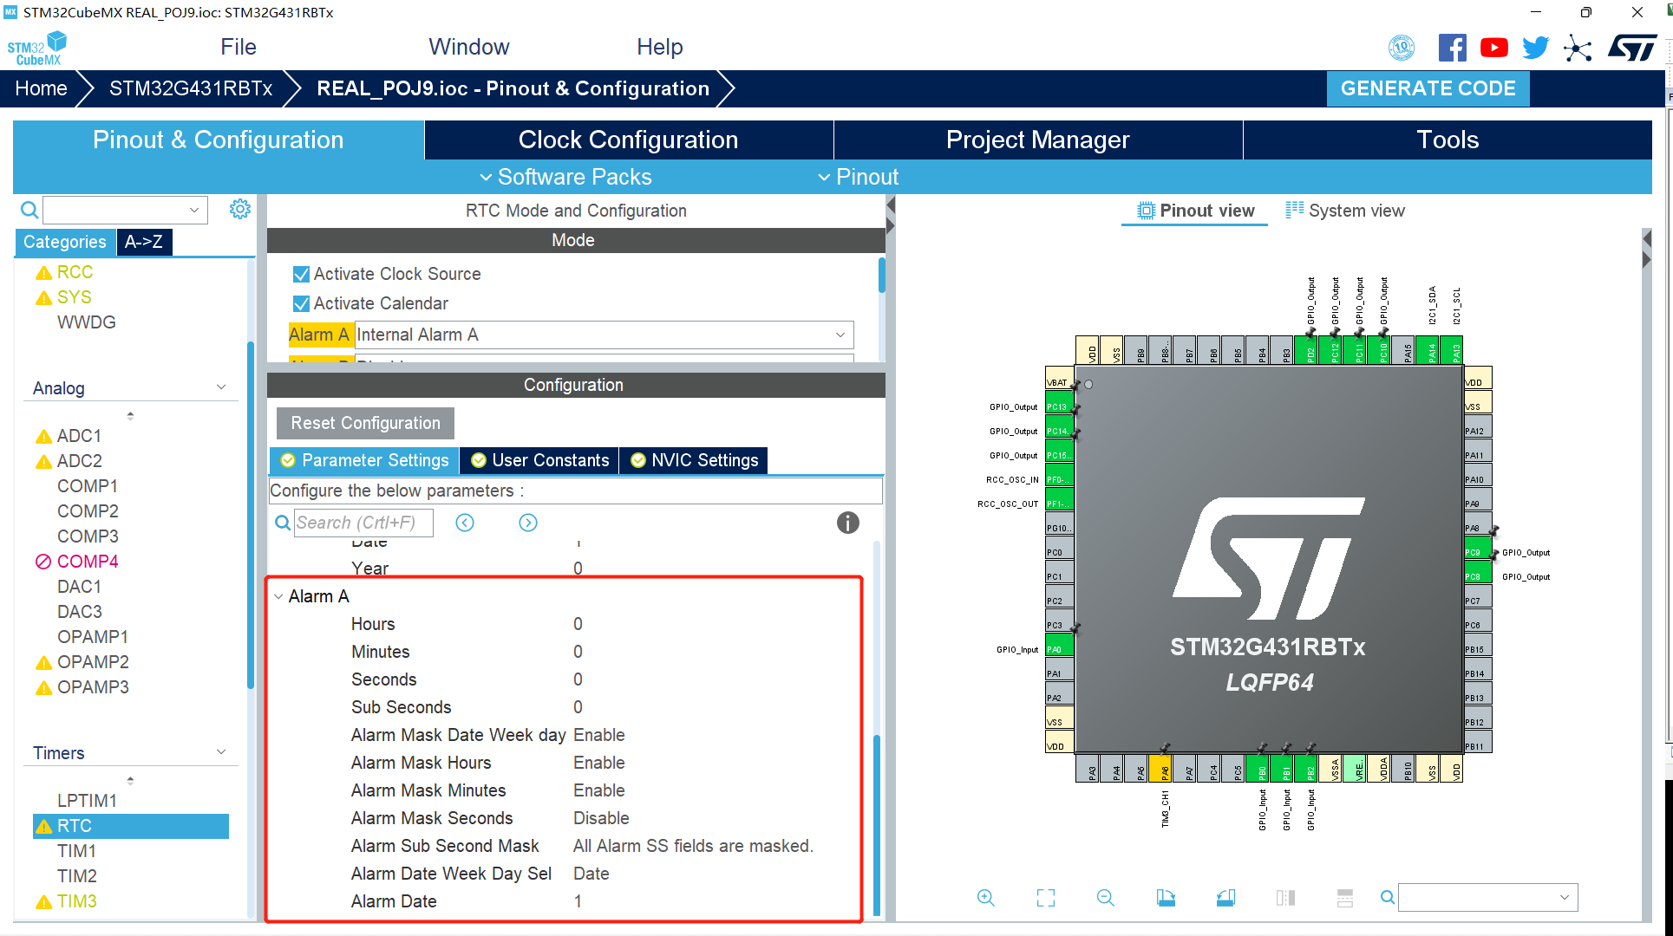The width and height of the screenshot is (1673, 936).
Task: Click the parameter info icon
Action: coord(847,523)
